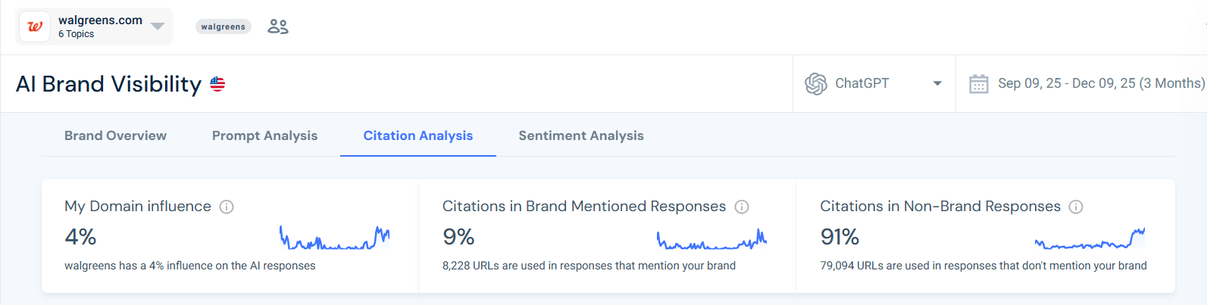The width and height of the screenshot is (1207, 305).
Task: Click the Non-Brand Responses sparkline chart
Action: [1089, 240]
